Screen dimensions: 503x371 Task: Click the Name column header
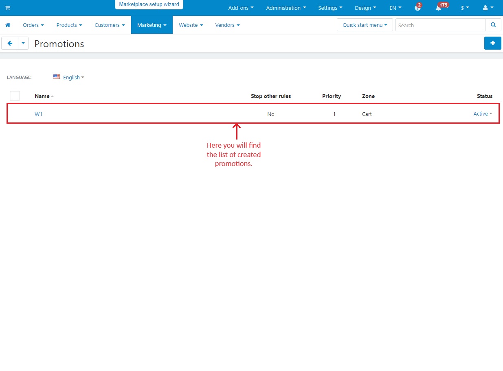[x=42, y=96]
